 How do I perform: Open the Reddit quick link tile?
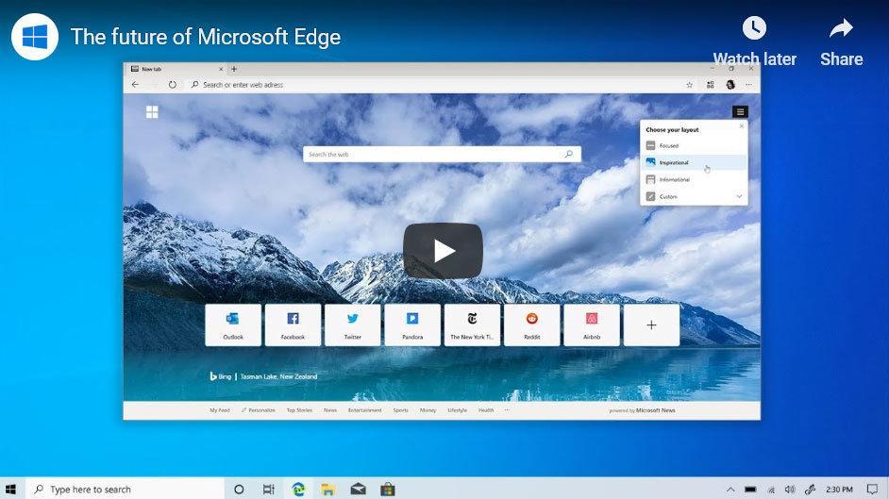(x=532, y=325)
